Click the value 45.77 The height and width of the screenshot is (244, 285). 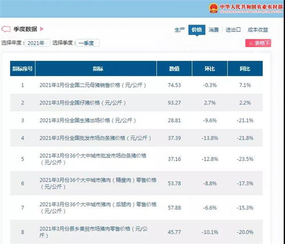(174, 232)
